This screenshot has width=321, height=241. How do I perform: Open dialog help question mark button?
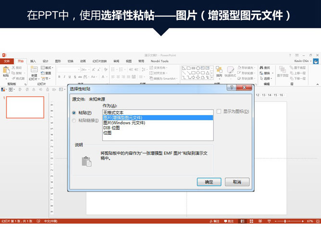(x=232, y=88)
